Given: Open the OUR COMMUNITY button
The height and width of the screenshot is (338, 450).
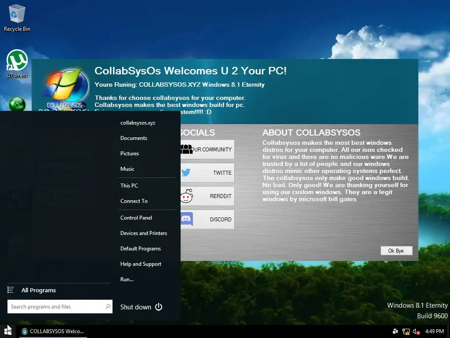Looking at the screenshot, I should (x=207, y=150).
